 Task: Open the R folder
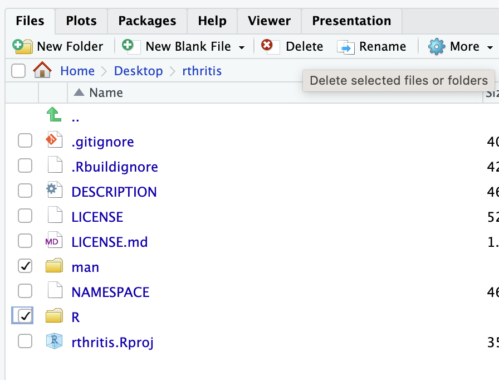tap(75, 316)
